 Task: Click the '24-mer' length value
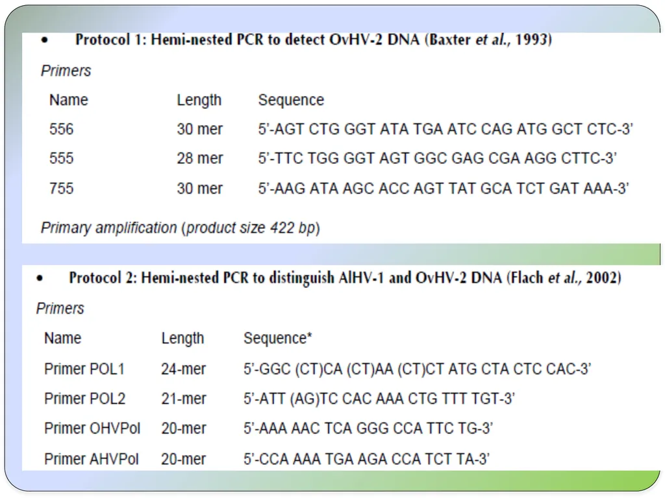coord(183,369)
